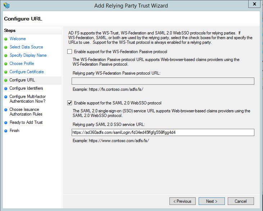Image resolution: width=263 pixels, height=211 pixels.
Task: Click the SAML 2.0 SSO service URL field
Action: pos(163,132)
